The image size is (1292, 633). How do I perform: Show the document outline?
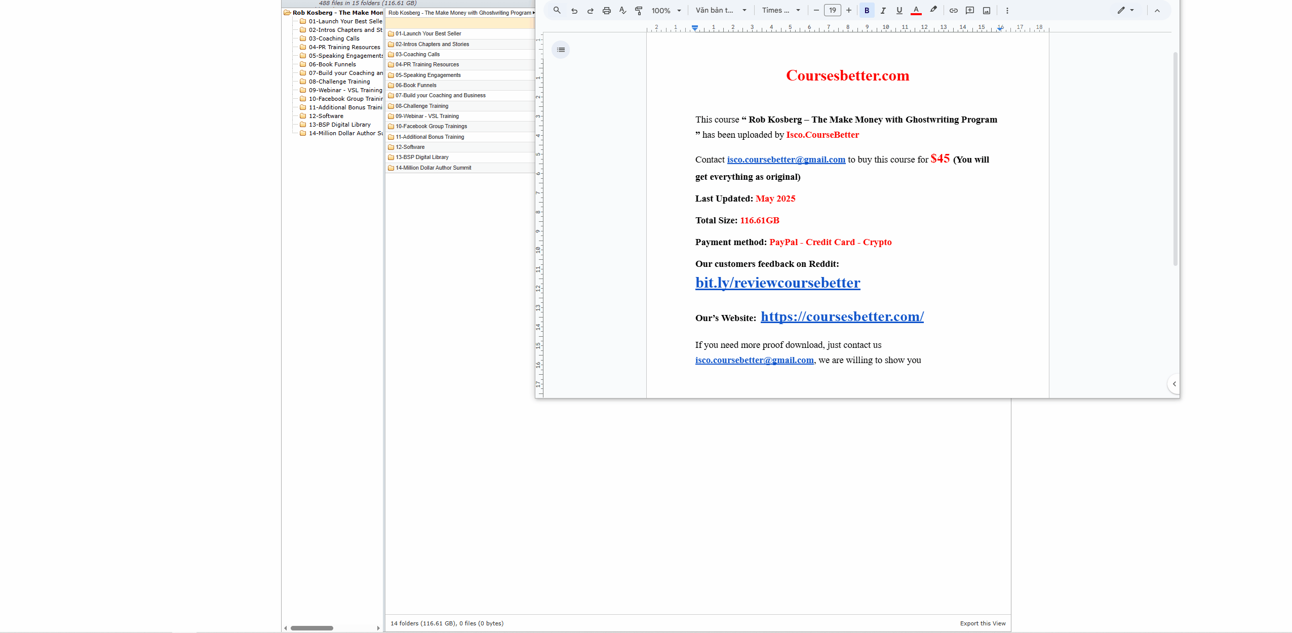point(561,50)
